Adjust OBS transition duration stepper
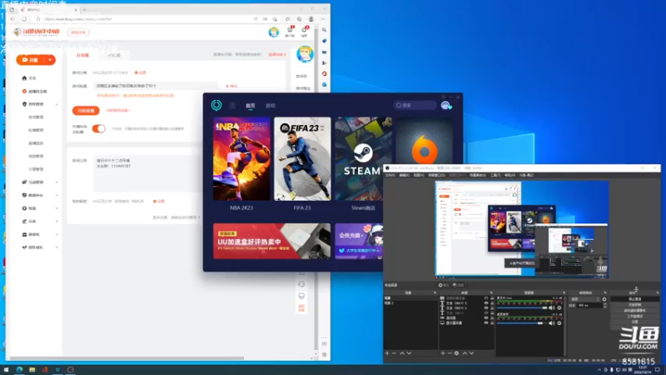The width and height of the screenshot is (666, 375). 605,305
